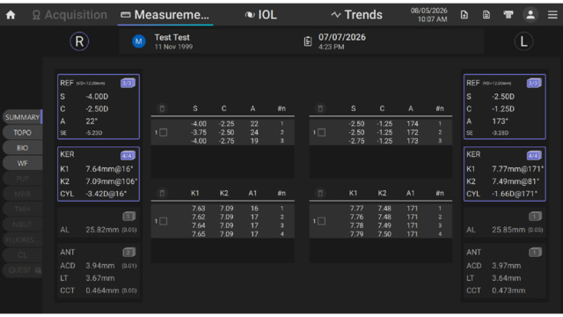Screen dimensions: 563x317
Task: Click system date 08/05/2026 in header
Action: [429, 11]
